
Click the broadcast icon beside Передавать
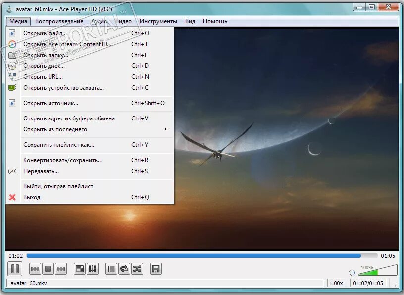click(12, 171)
